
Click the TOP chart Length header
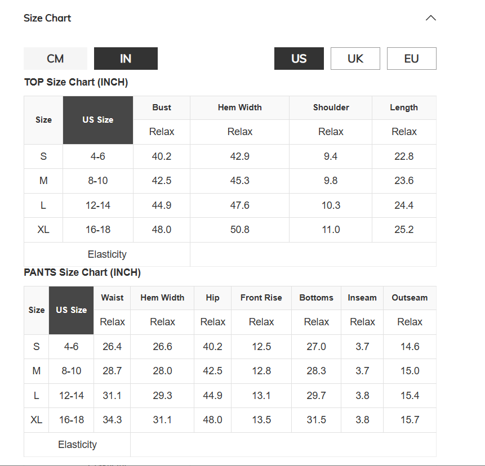(x=404, y=107)
